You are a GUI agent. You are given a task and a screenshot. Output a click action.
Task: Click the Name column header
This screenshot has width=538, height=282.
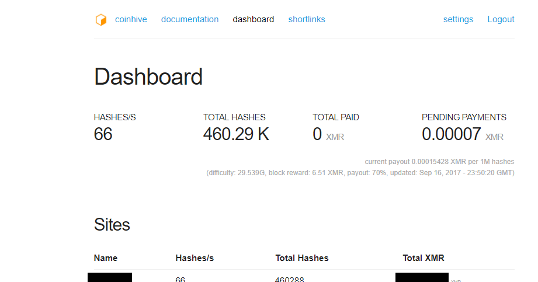[106, 258]
